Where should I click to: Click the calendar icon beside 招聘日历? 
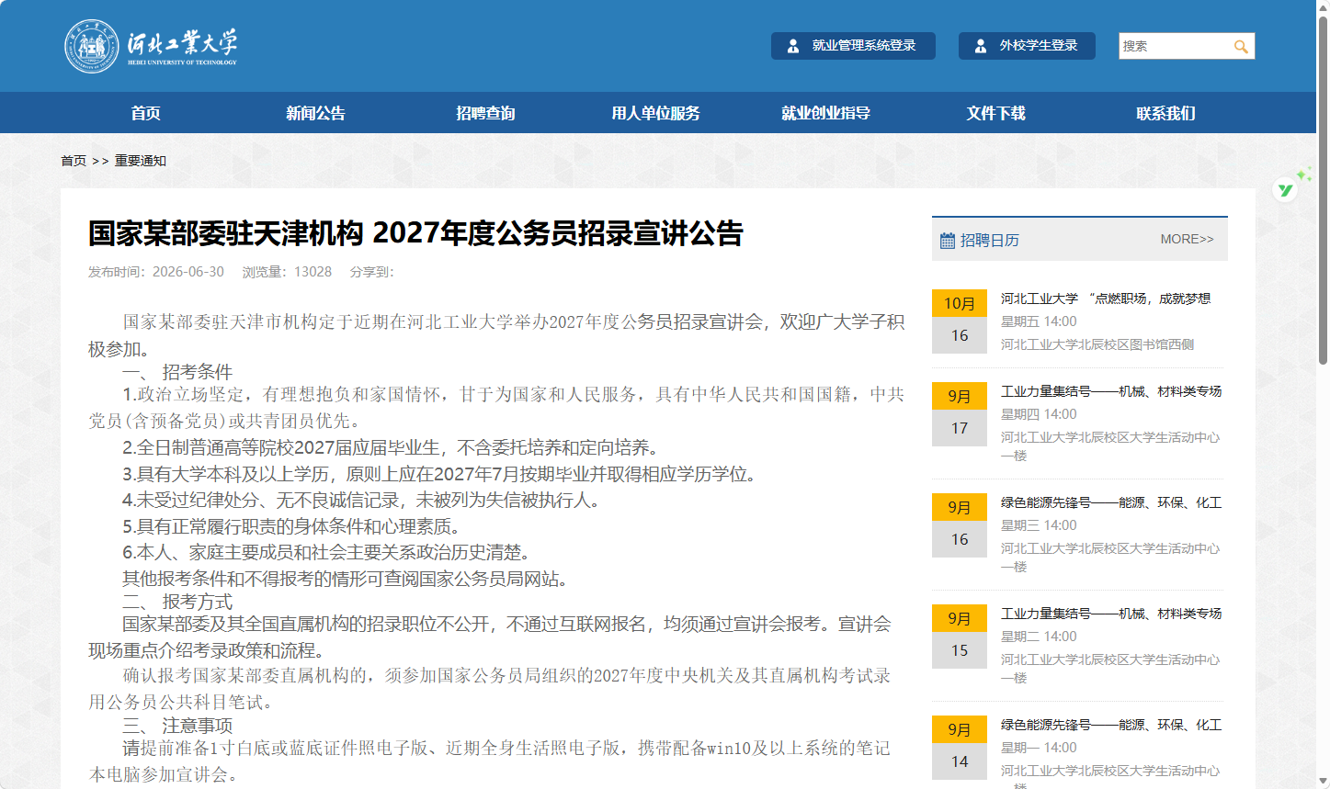[x=948, y=241]
